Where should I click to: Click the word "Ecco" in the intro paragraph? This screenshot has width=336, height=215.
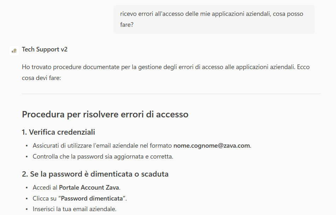coord(303,67)
